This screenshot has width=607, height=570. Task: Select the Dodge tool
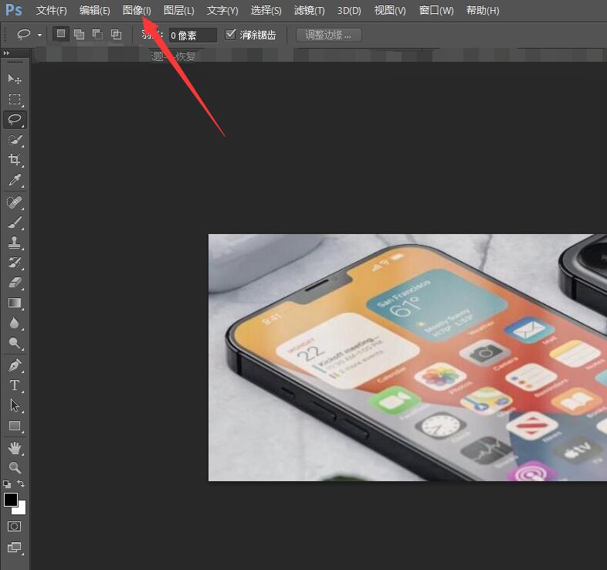click(x=15, y=343)
